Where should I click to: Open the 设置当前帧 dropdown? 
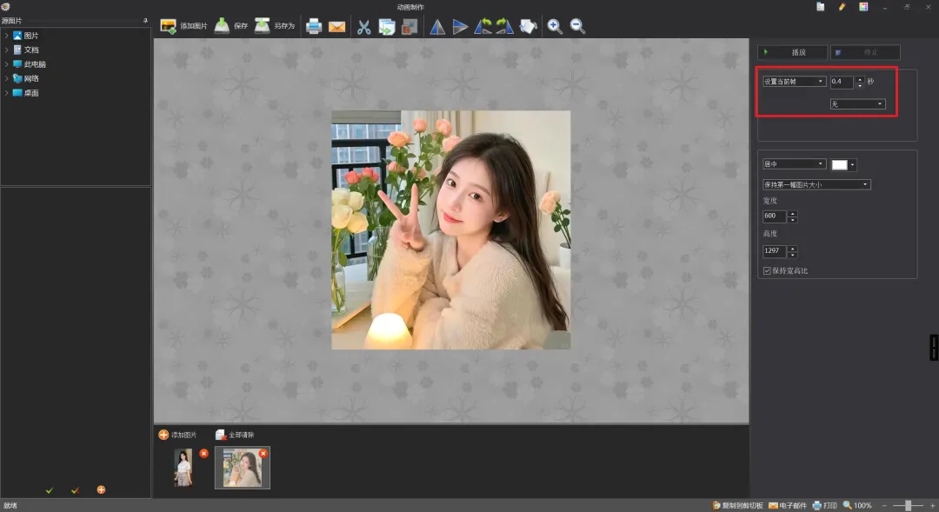(794, 82)
